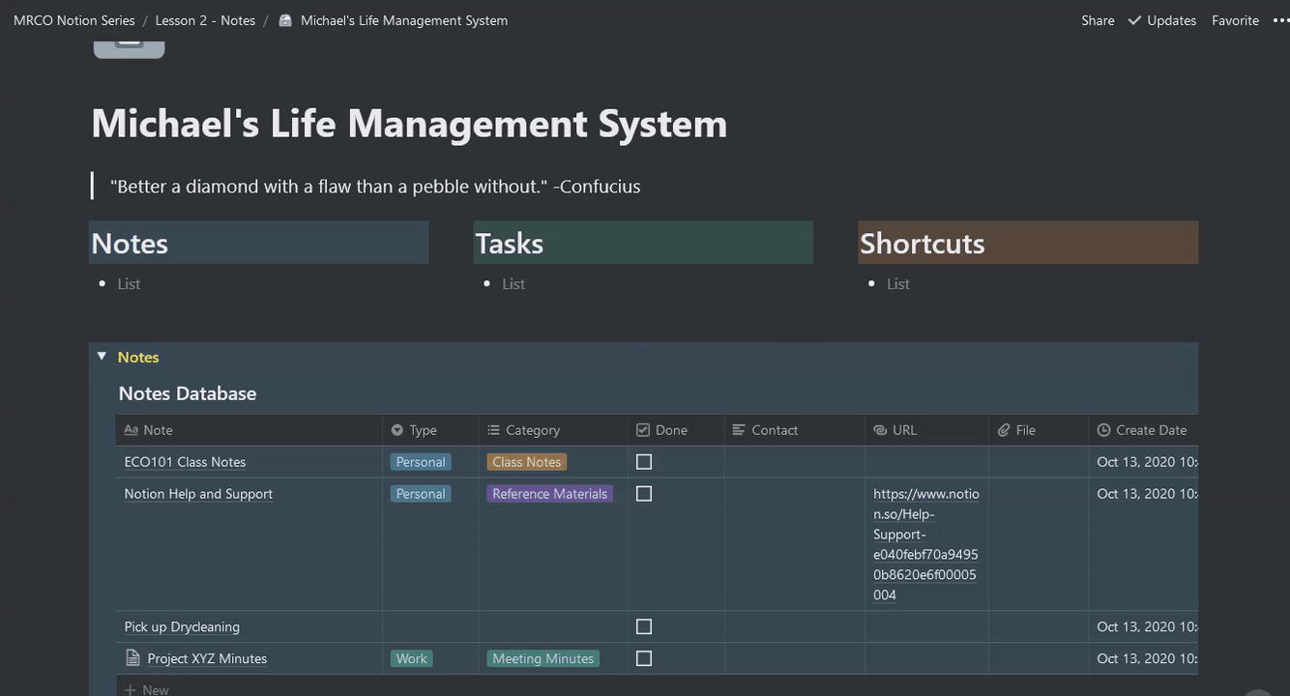Click the URL column link icon
The height and width of the screenshot is (696, 1290).
(880, 430)
